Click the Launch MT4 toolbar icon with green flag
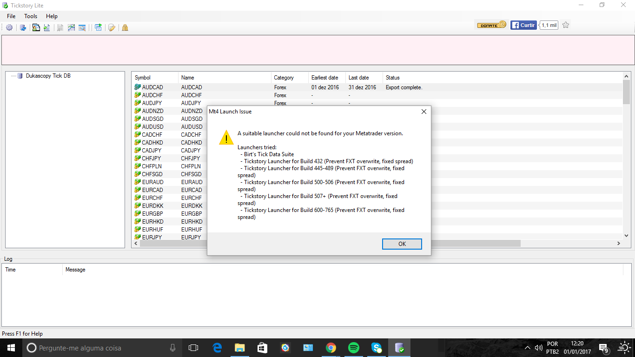The image size is (635, 357). [98, 27]
